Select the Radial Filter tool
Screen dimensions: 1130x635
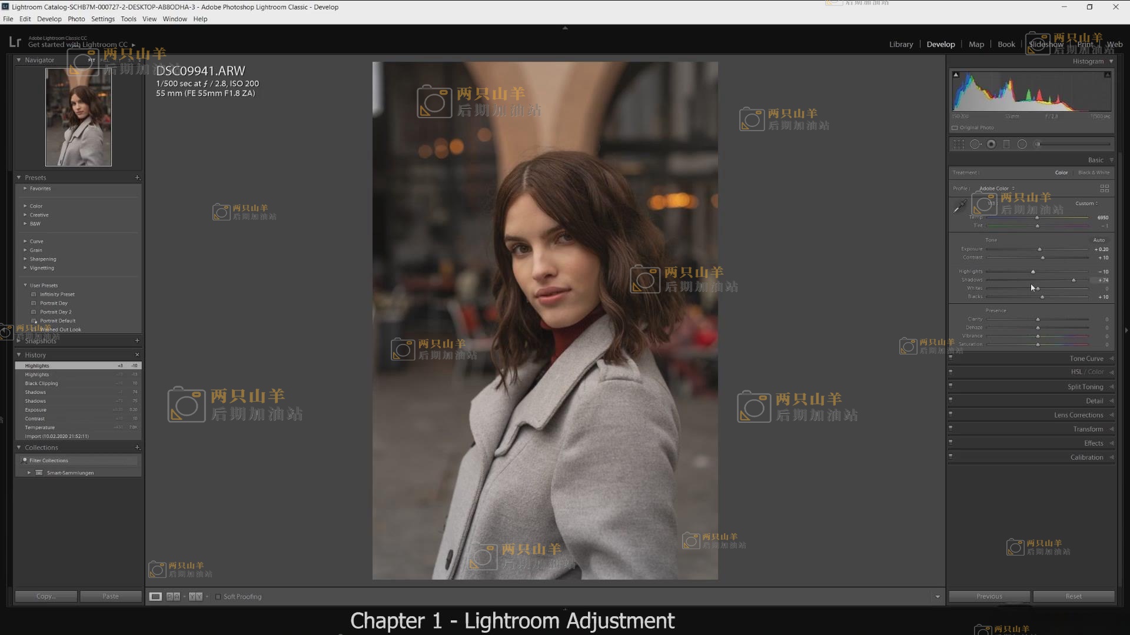(1022, 144)
